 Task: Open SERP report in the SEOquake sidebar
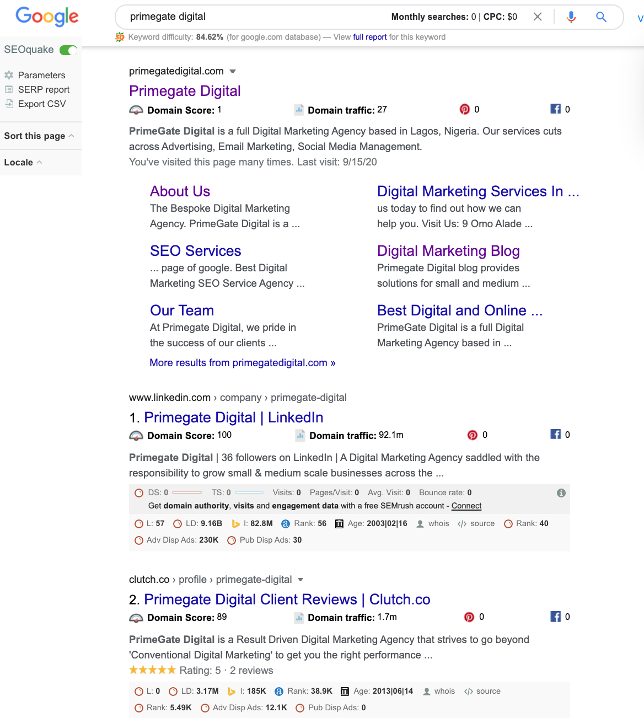[x=44, y=89]
